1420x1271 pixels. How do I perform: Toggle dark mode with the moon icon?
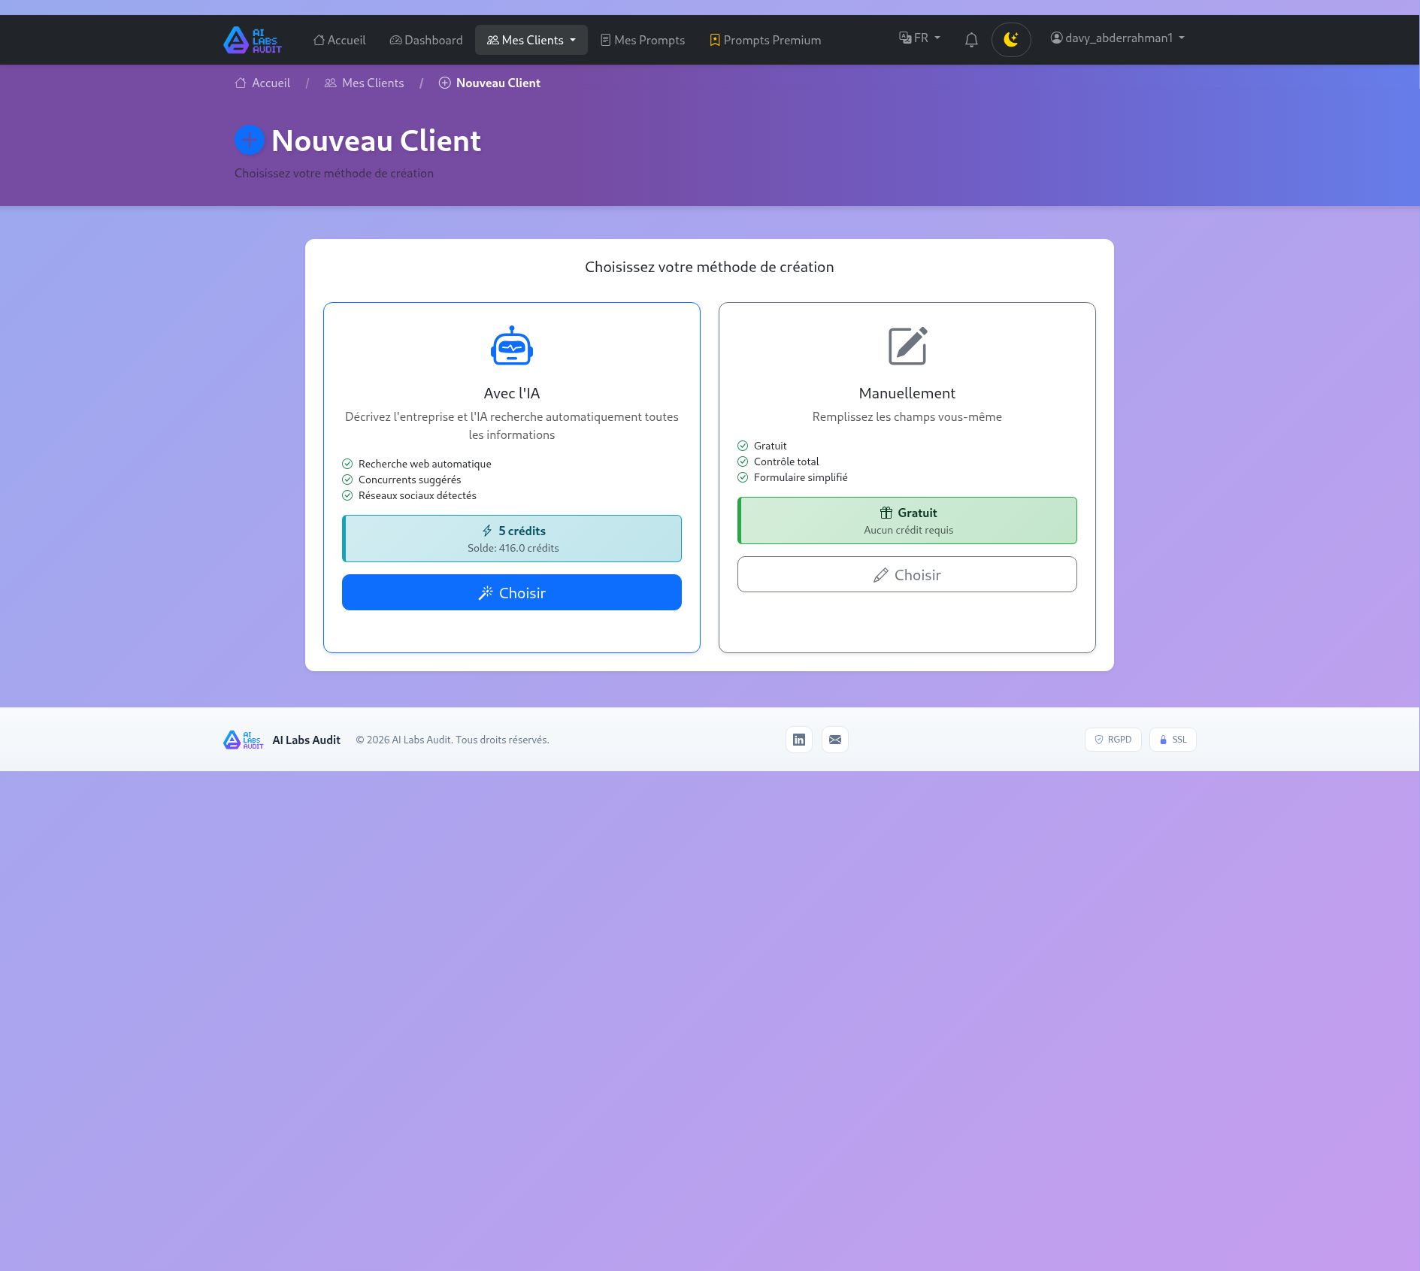(1011, 39)
